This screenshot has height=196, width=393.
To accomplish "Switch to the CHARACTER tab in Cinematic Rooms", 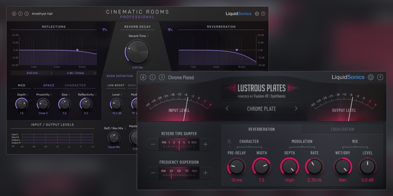I will 75,85.
